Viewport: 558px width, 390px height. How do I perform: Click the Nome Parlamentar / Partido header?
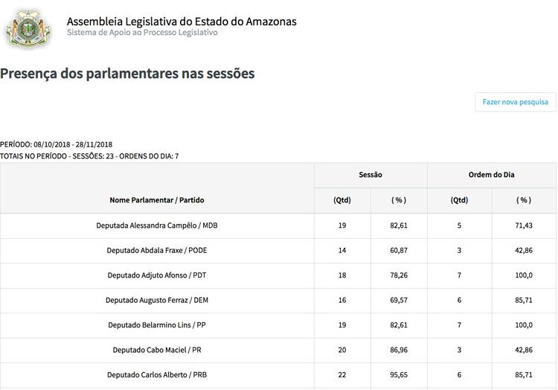[157, 200]
